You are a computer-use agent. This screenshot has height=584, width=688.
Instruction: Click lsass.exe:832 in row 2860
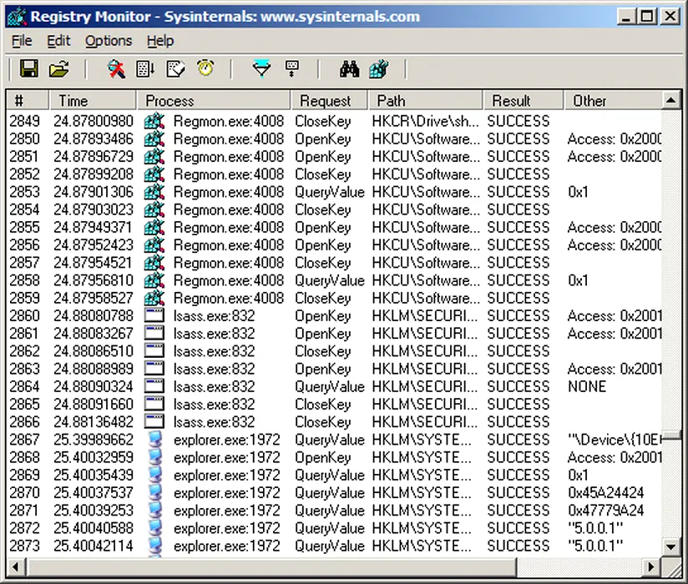coord(214,315)
